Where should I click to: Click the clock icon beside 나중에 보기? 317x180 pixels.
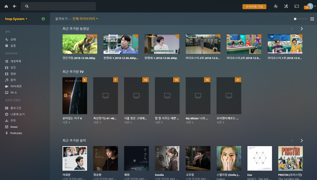(x=7, y=114)
